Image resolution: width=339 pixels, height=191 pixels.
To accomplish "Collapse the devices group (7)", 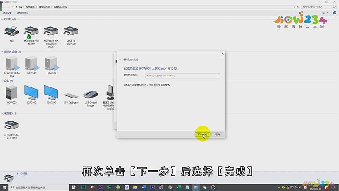I will pyautogui.click(x=2, y=81).
